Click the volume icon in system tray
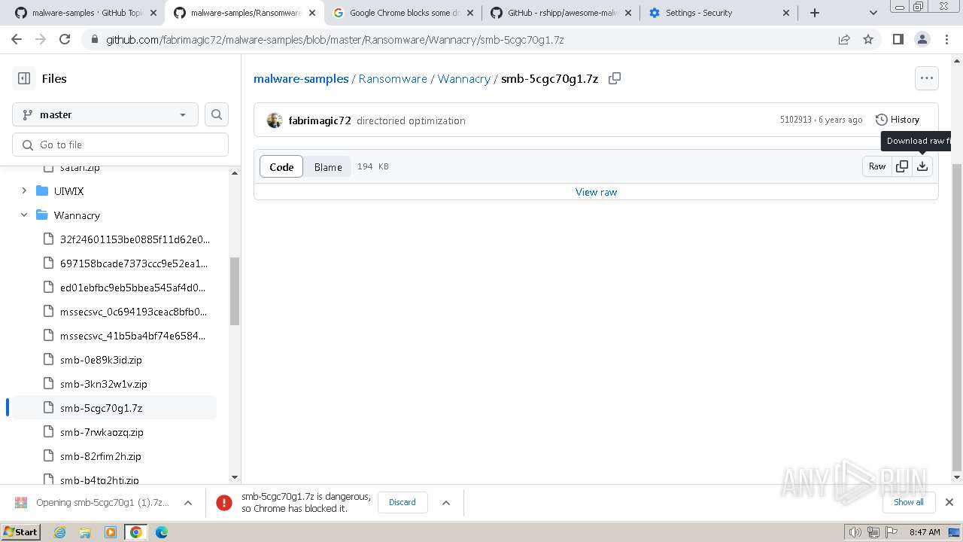Viewport: 963px width, 542px height. [855, 532]
